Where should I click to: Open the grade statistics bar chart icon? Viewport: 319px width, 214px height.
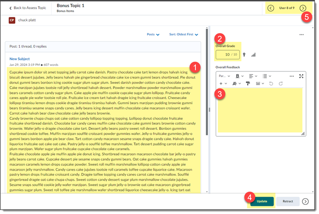pyautogui.click(x=254, y=54)
